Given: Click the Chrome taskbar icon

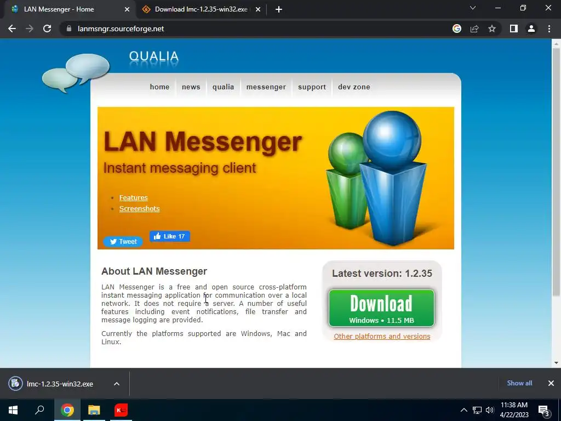Looking at the screenshot, I should pyautogui.click(x=67, y=410).
